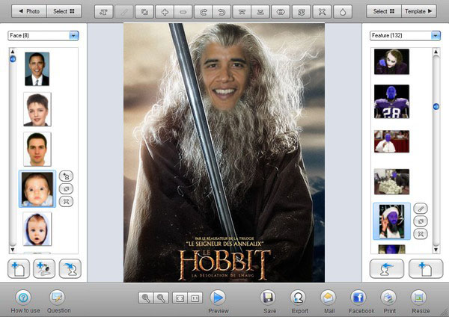The height and width of the screenshot is (317, 449).
Task: Open the How to use help
Action: [24, 297]
